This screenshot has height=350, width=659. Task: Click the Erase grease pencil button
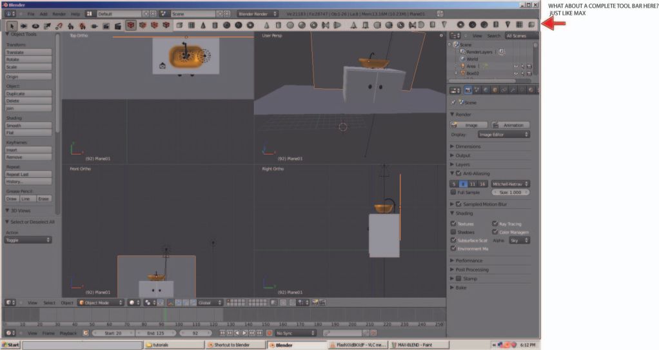coord(44,199)
